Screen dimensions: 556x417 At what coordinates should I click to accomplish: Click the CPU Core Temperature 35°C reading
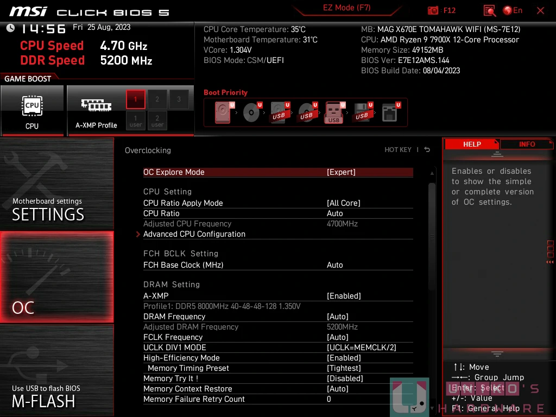coord(254,29)
